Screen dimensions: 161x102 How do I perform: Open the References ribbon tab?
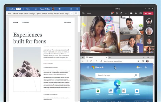[44, 13]
